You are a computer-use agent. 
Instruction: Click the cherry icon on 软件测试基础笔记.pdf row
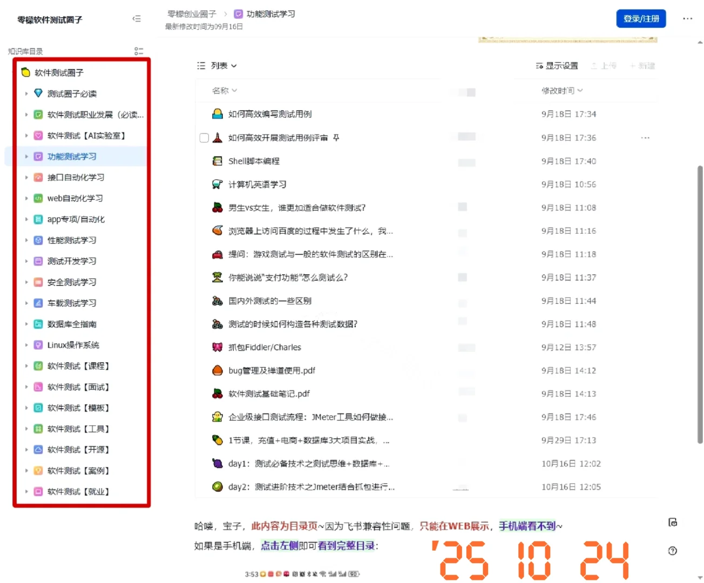click(x=217, y=394)
